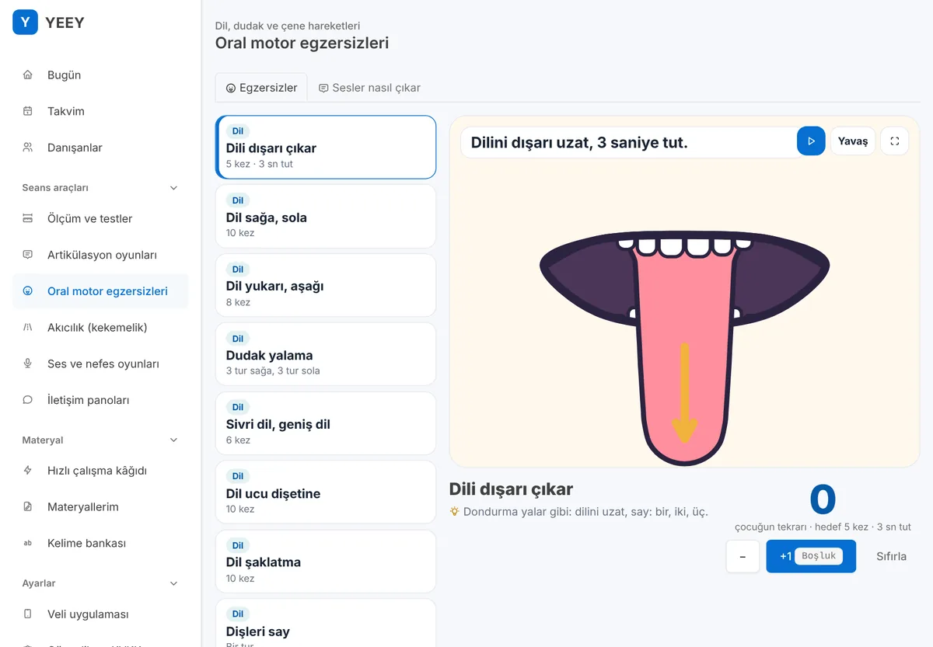This screenshot has width=933, height=647.
Task: Collapse the Seans araçları section
Action: 173,188
